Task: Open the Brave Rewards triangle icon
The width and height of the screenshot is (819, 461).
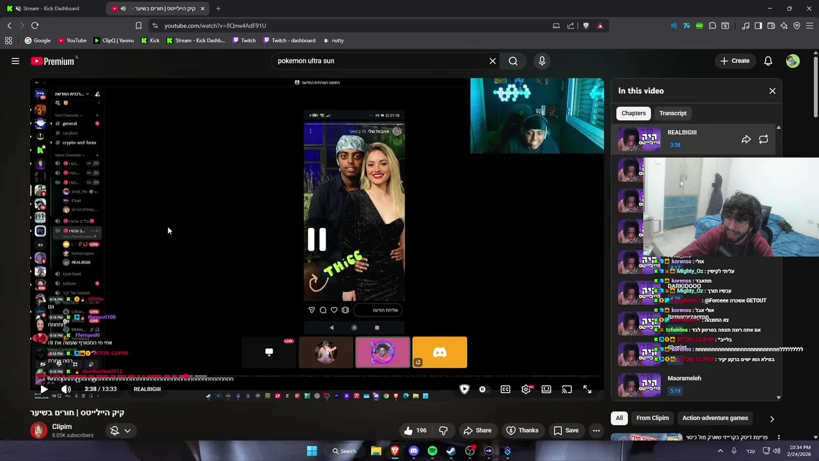Action: click(x=600, y=26)
